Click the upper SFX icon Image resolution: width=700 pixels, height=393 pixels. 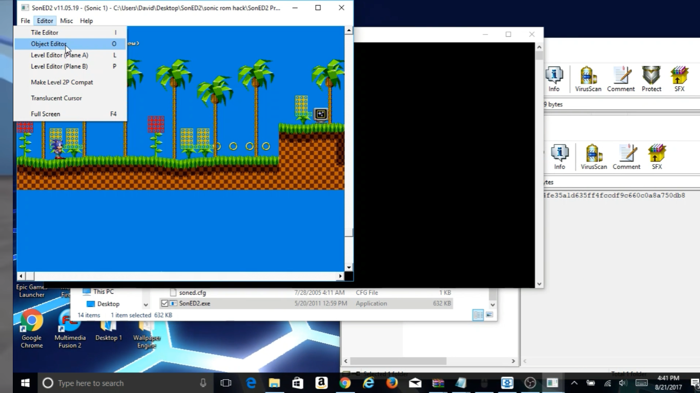[x=679, y=79]
